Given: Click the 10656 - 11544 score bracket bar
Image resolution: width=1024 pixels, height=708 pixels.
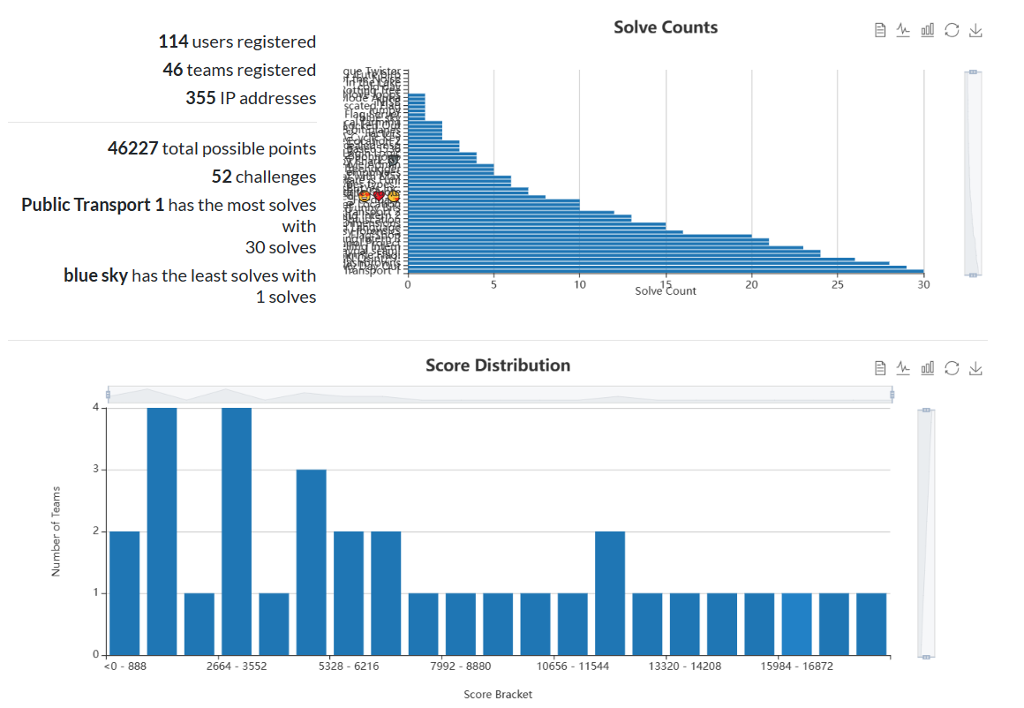Looking at the screenshot, I should (x=573, y=623).
